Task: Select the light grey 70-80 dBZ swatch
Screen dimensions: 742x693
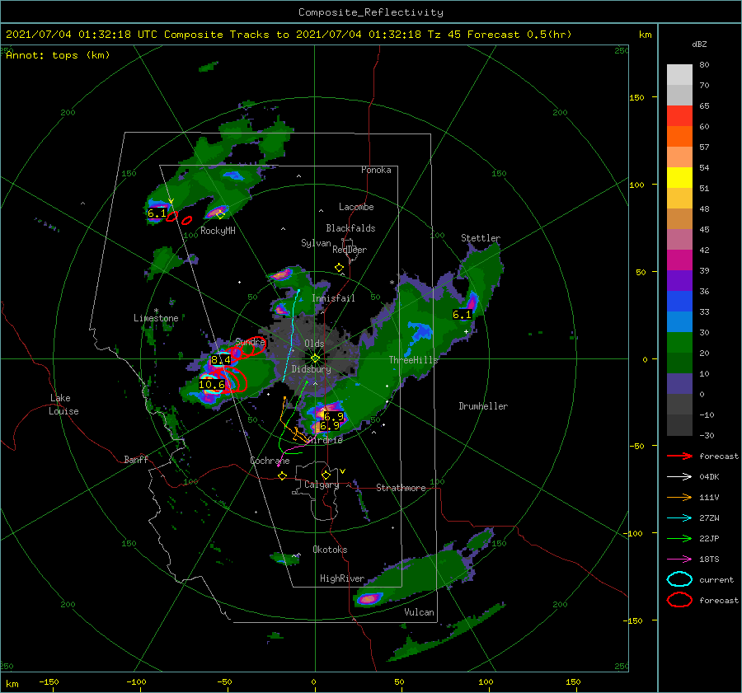Action: click(x=679, y=74)
